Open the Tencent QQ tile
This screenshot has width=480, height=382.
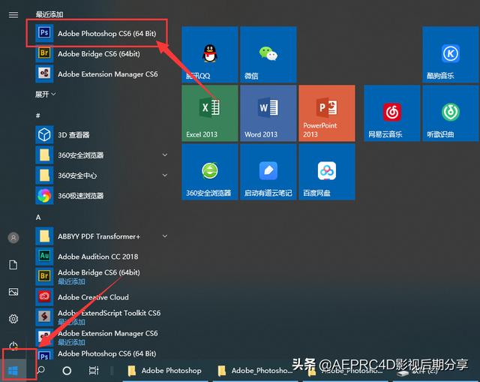(x=209, y=55)
